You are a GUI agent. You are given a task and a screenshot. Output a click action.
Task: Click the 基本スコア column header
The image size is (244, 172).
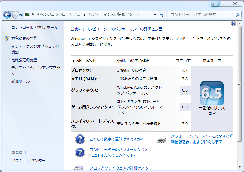click(212, 61)
